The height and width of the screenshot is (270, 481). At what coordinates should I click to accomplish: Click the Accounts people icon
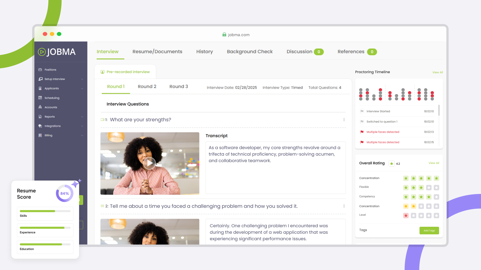[40, 107]
